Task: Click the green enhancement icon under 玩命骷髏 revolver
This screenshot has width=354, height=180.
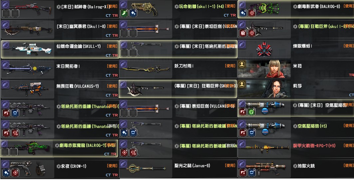Action: [124, 13]
